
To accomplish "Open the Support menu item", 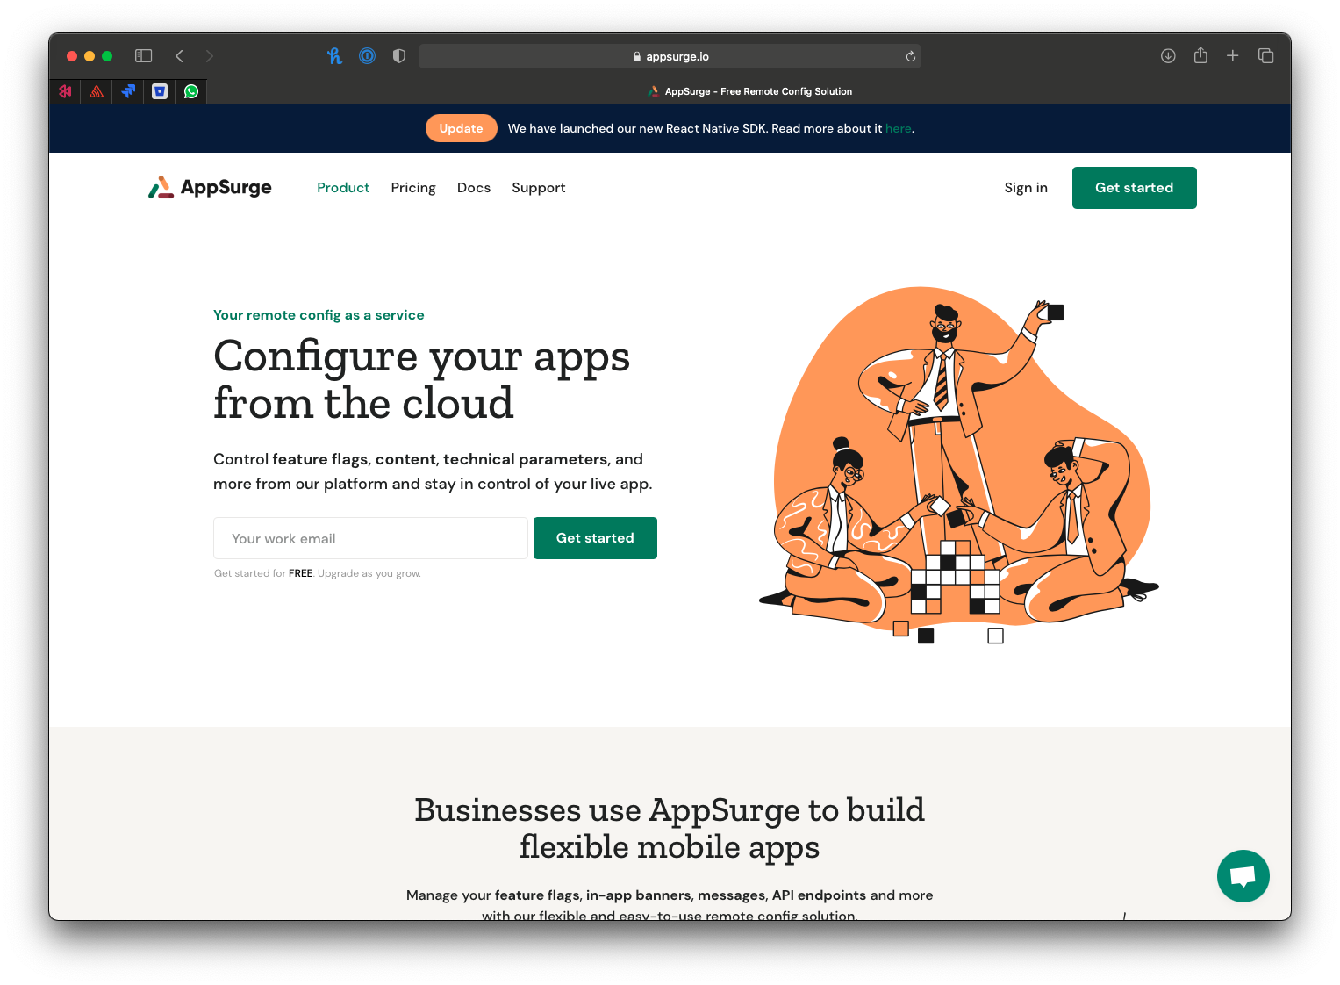I will click(539, 188).
